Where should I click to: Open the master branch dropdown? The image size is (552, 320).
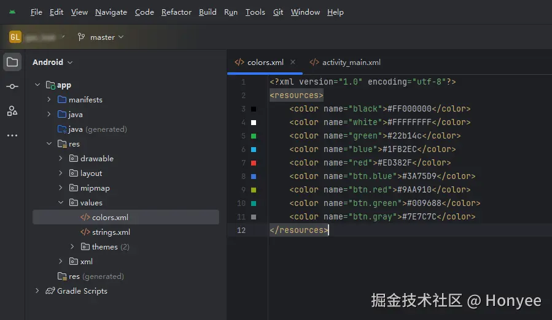tap(107, 37)
